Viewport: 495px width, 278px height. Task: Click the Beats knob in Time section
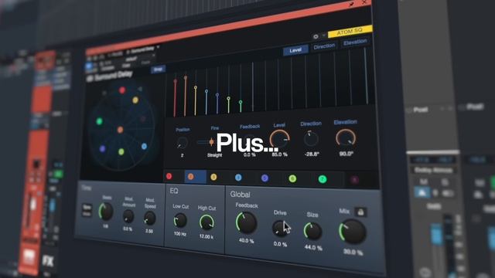pos(106,212)
